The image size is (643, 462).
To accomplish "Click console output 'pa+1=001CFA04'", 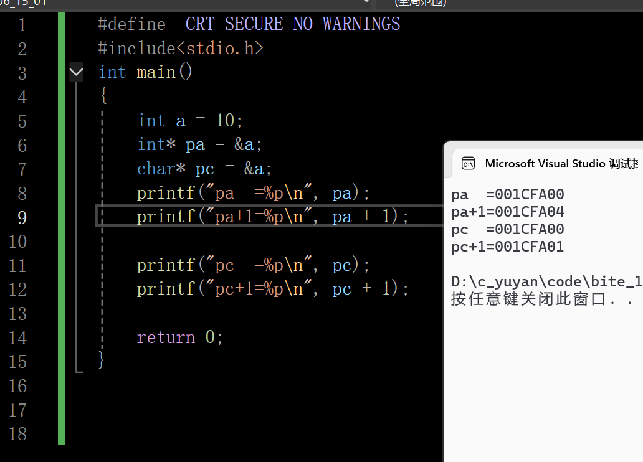I will (508, 212).
